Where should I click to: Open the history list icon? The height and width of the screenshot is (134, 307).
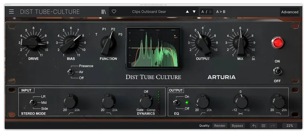[x=263, y=126]
